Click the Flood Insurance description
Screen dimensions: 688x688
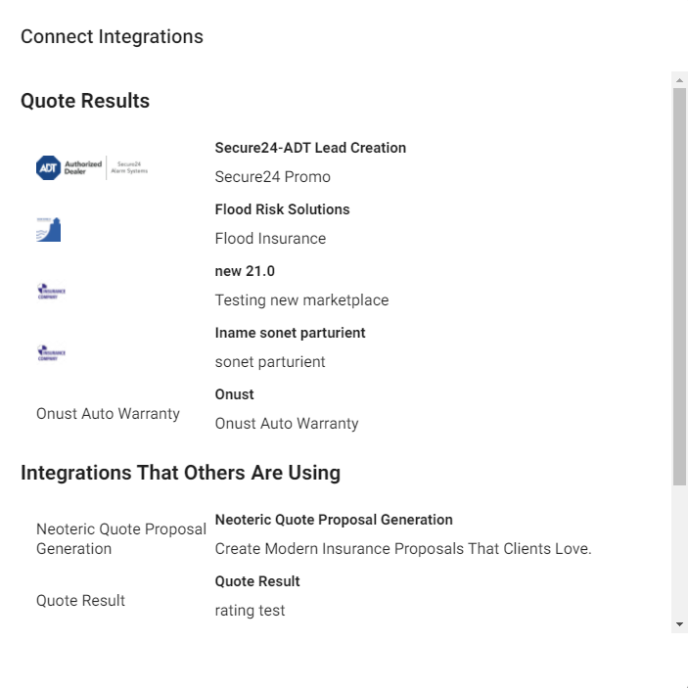point(270,239)
